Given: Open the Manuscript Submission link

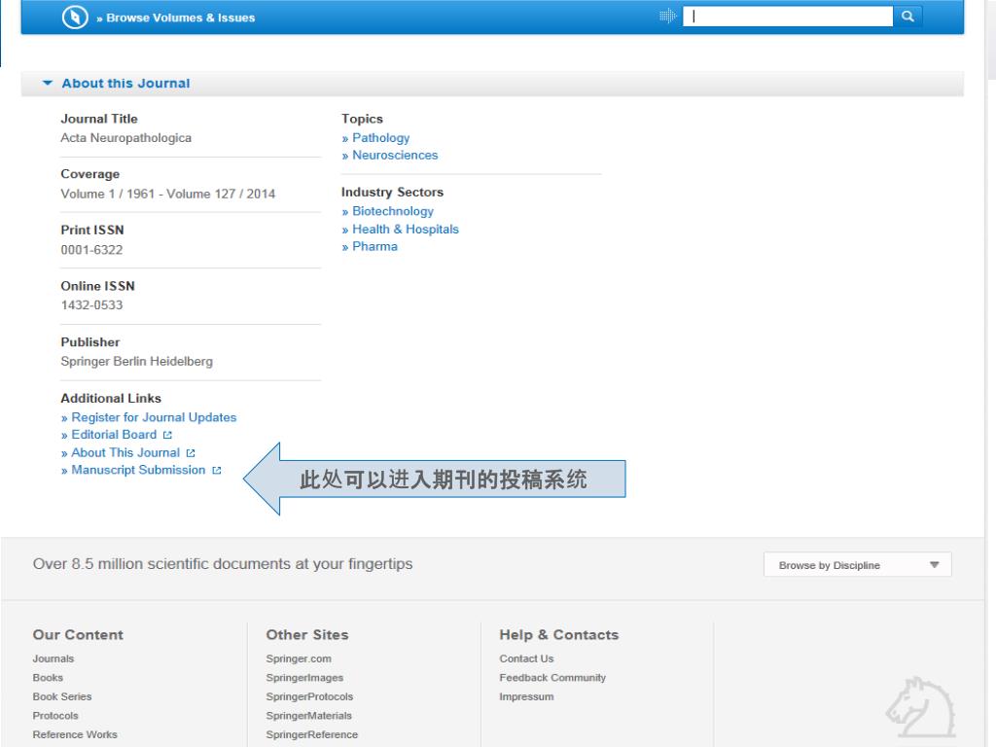Looking at the screenshot, I should point(138,470).
